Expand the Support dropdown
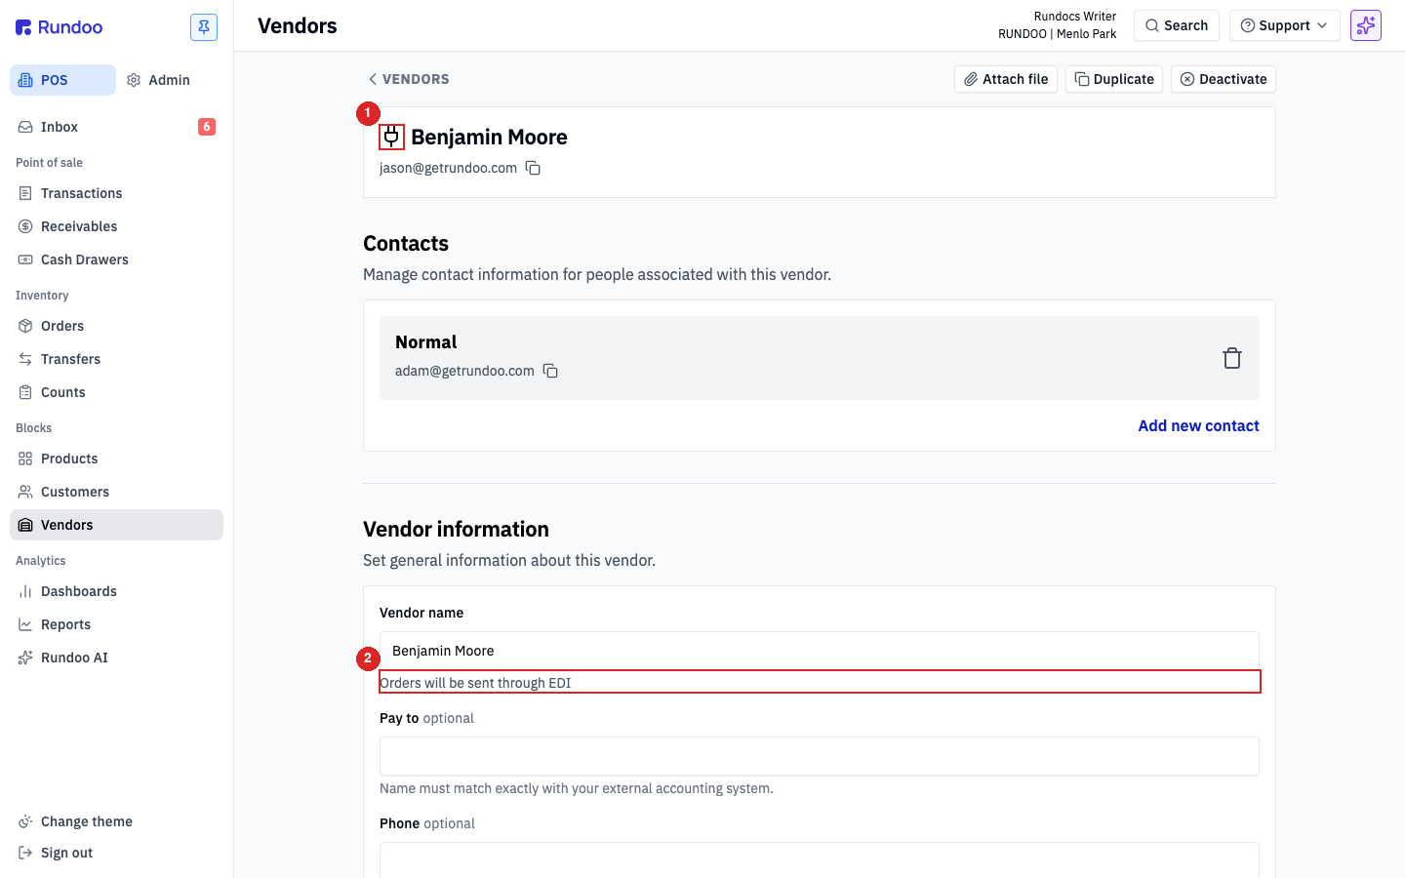1405x878 pixels. [x=1284, y=25]
